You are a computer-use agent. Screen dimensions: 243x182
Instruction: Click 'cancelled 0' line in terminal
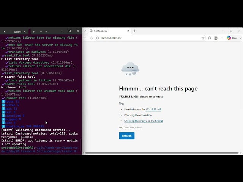pos(13,116)
